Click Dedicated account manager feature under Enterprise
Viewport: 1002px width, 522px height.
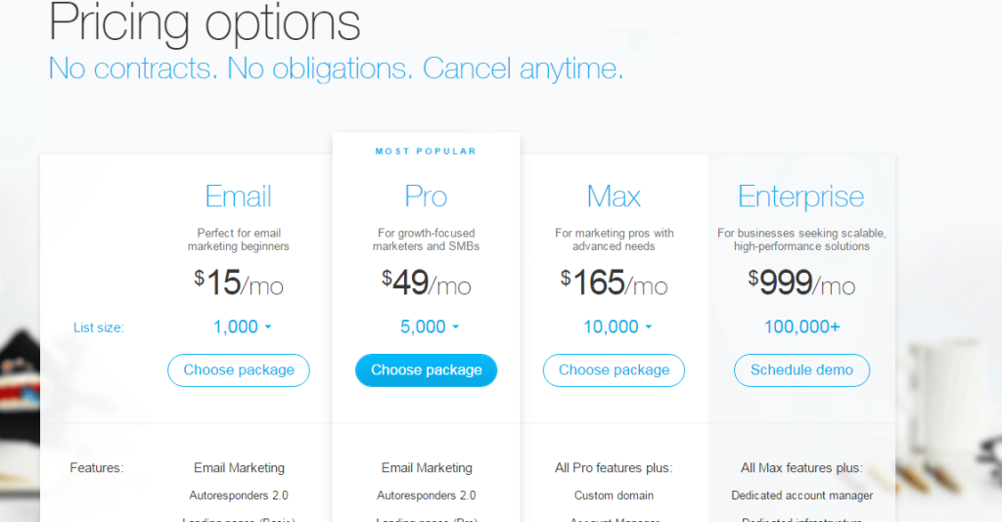tap(802, 496)
